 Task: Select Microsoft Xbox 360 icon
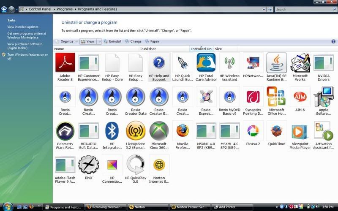(159, 131)
